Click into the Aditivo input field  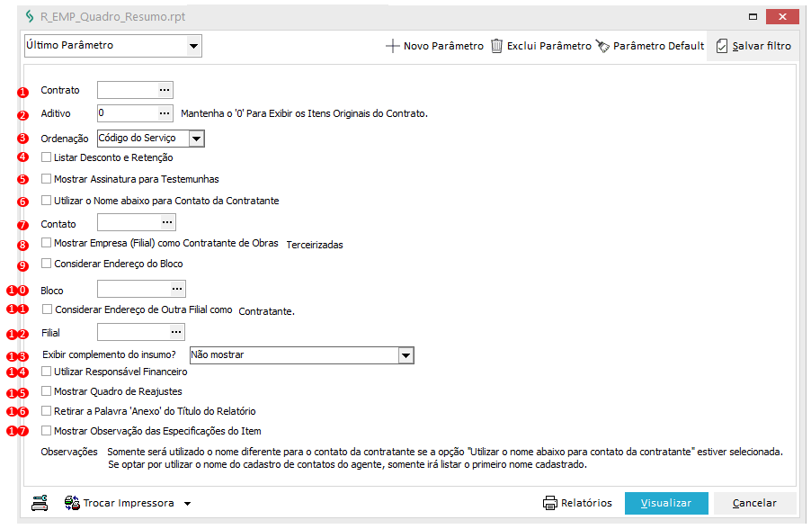click(x=127, y=113)
